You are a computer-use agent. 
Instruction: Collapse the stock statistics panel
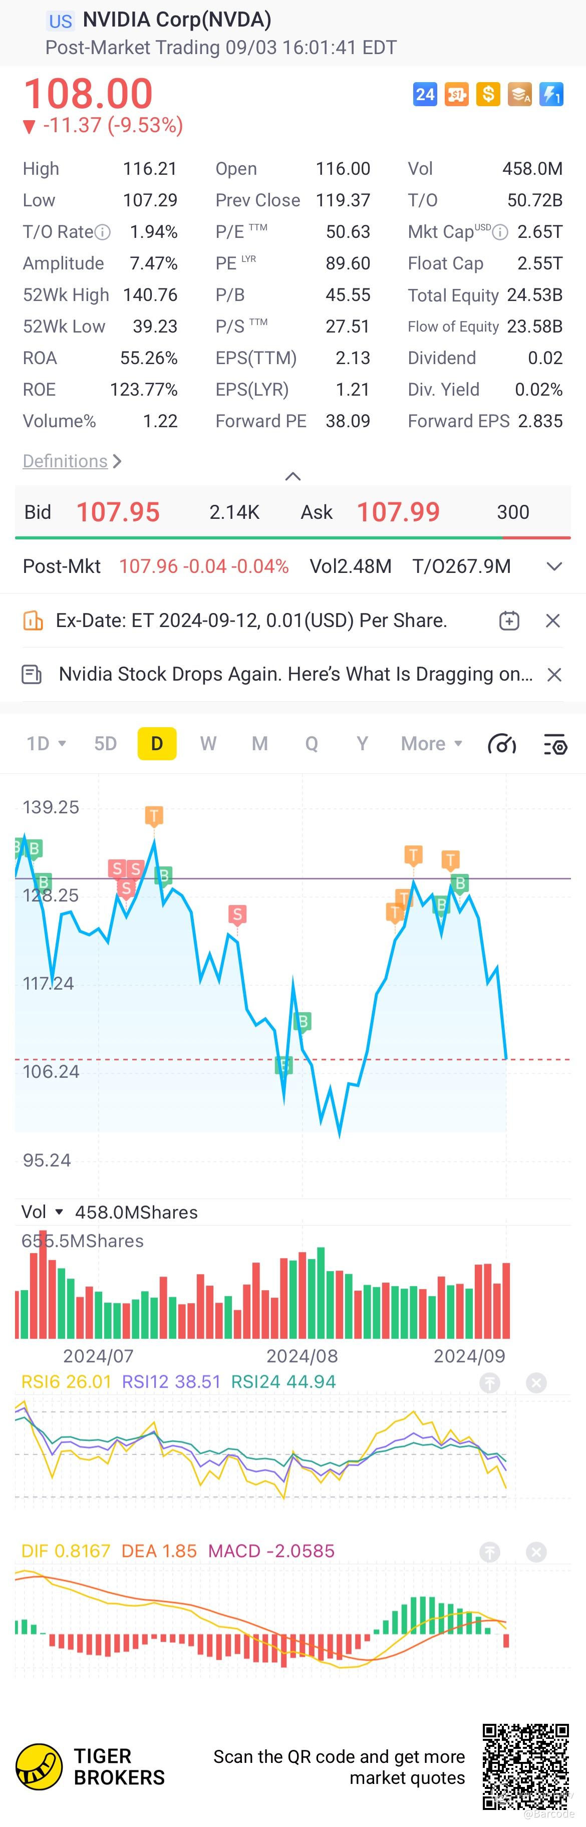coord(292,476)
